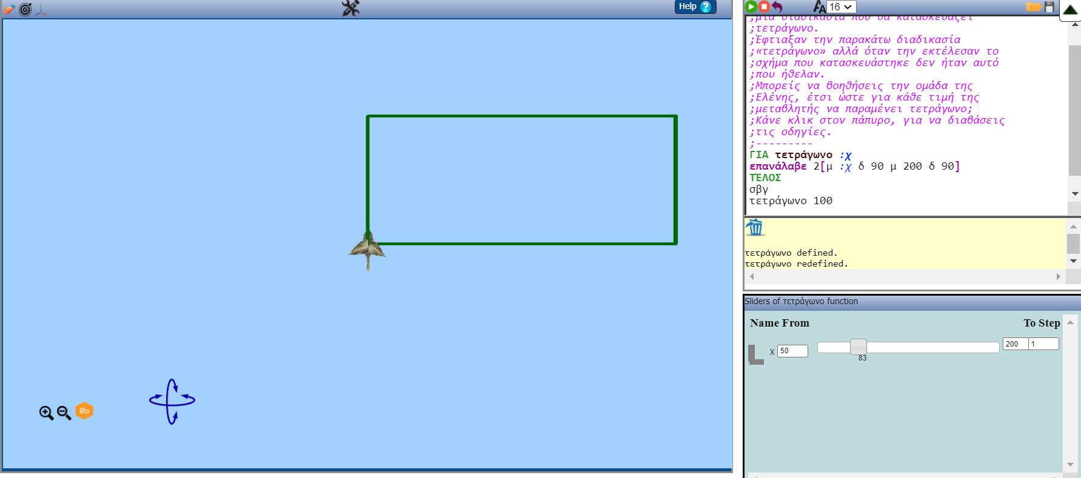1081x478 pixels.
Task: Open the wrench and pencil tools icon
Action: (350, 8)
